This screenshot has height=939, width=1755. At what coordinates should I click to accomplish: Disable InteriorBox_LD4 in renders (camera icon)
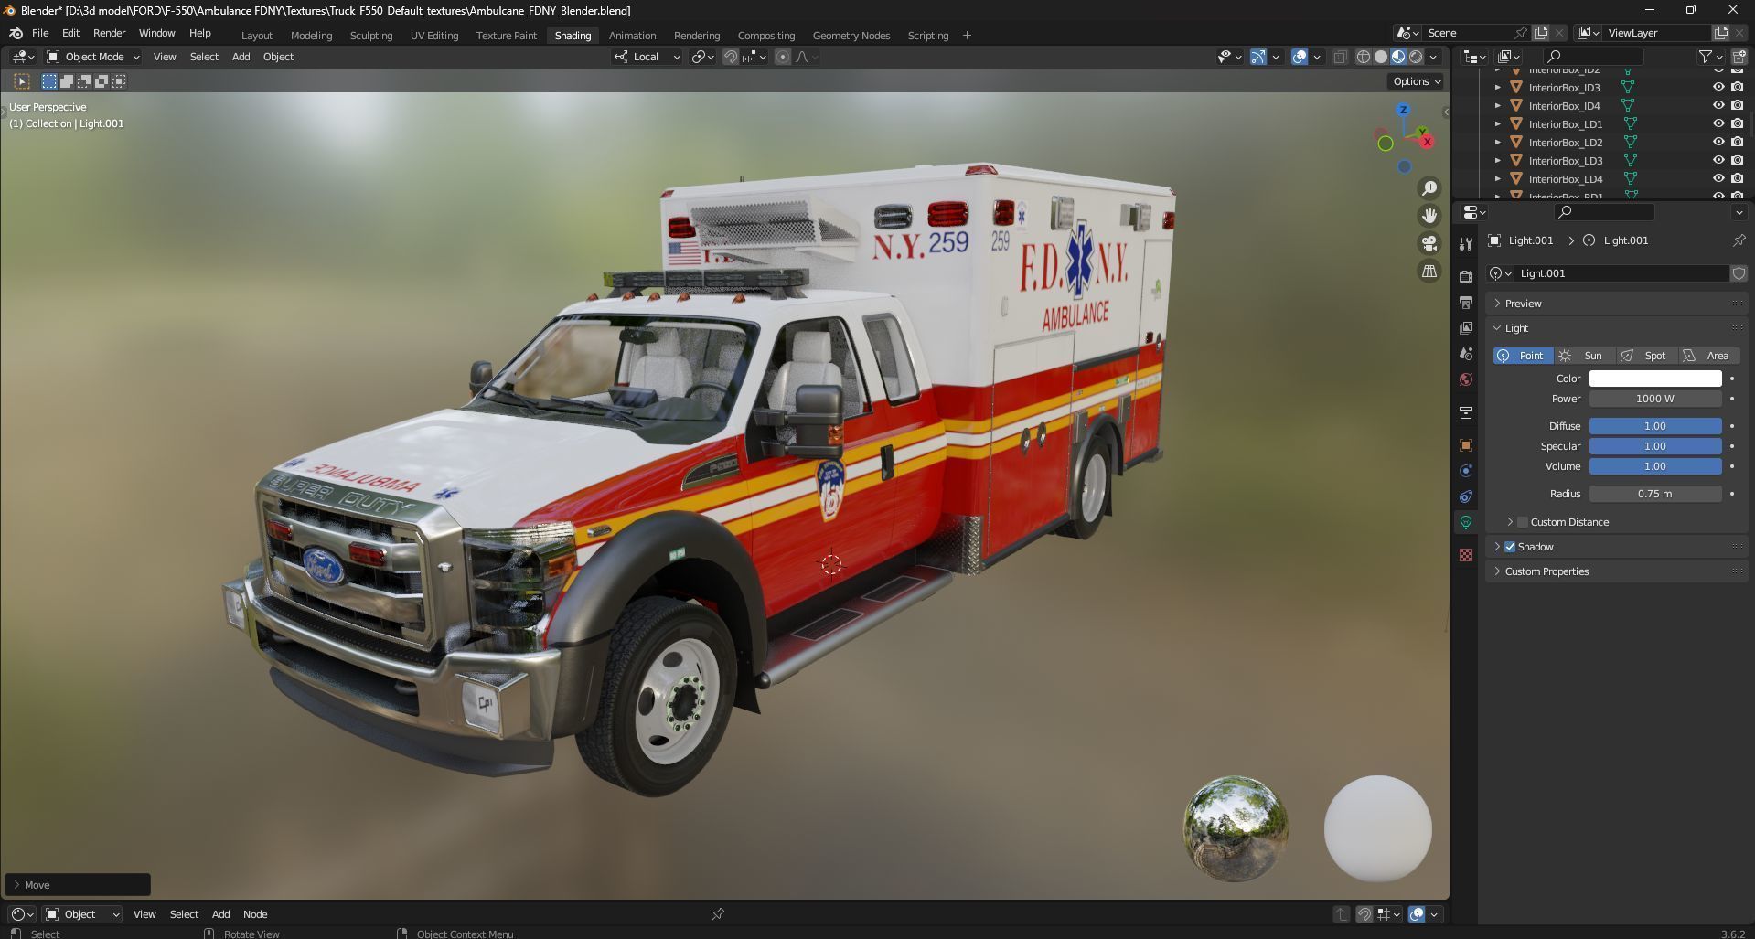click(1737, 179)
